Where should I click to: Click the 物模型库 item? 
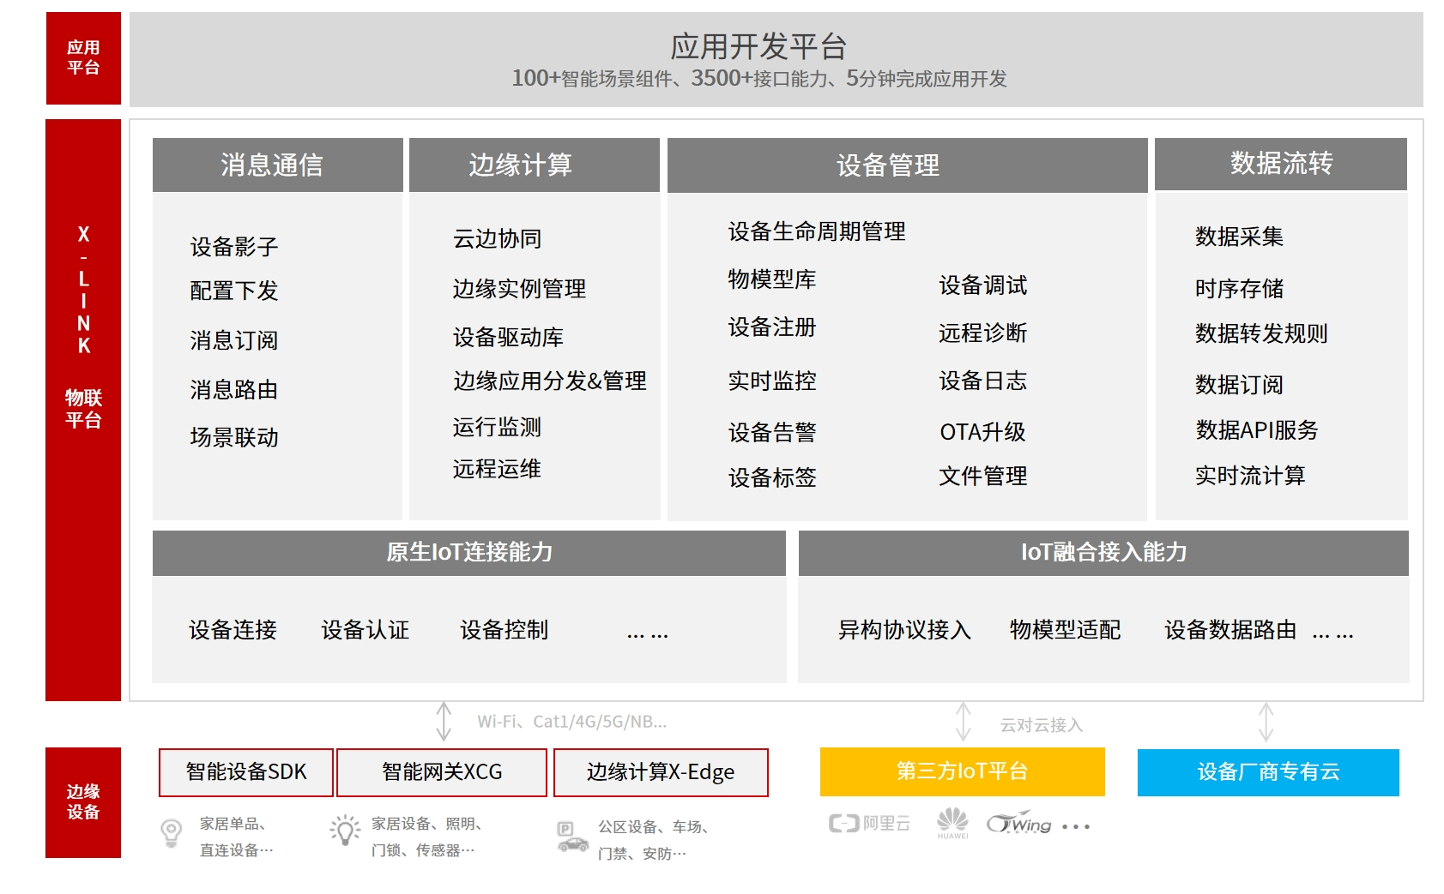coord(772,279)
